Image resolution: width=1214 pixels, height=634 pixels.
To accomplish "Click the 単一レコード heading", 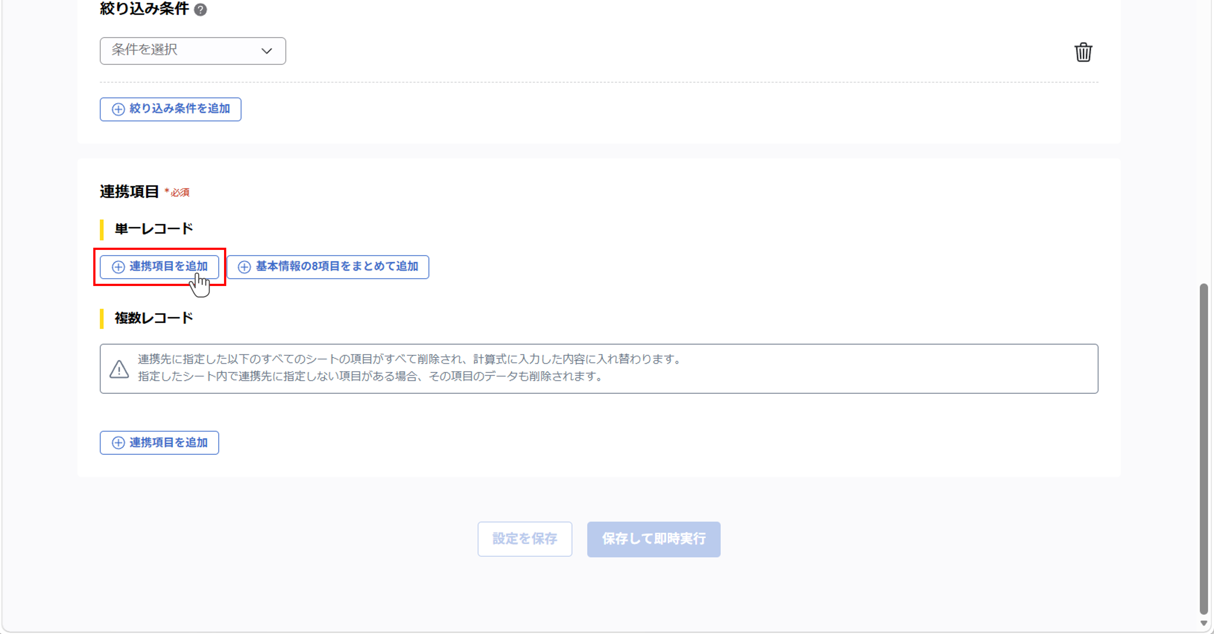I will point(154,229).
